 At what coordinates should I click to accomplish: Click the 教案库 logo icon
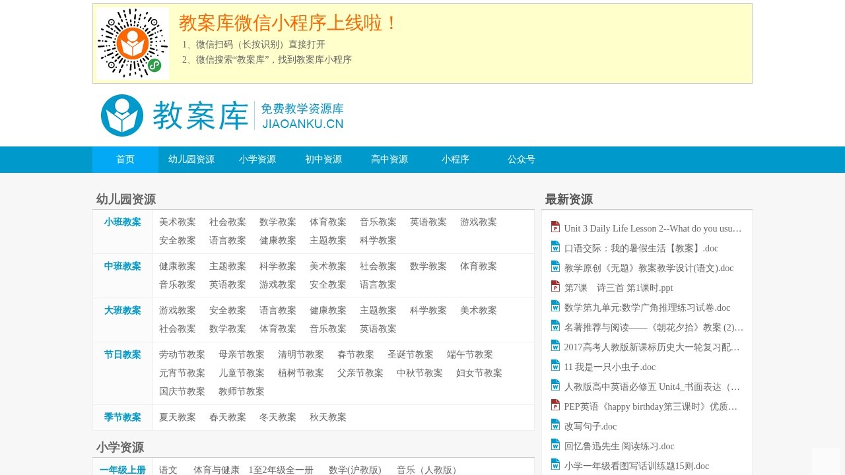(x=122, y=116)
